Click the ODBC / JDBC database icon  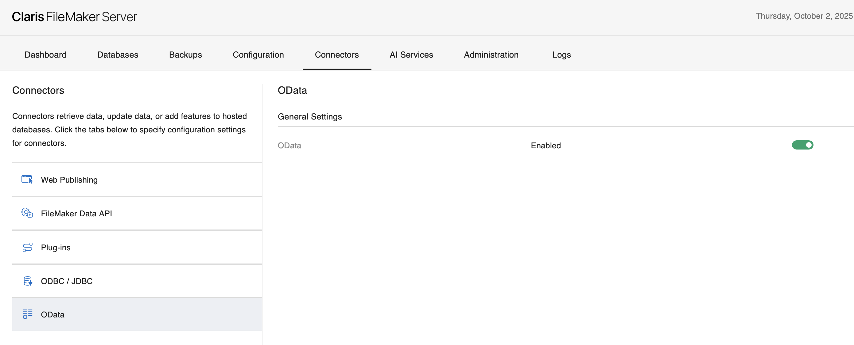pos(27,281)
